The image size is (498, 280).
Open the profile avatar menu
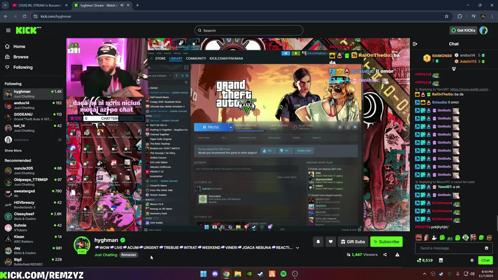pos(484,30)
